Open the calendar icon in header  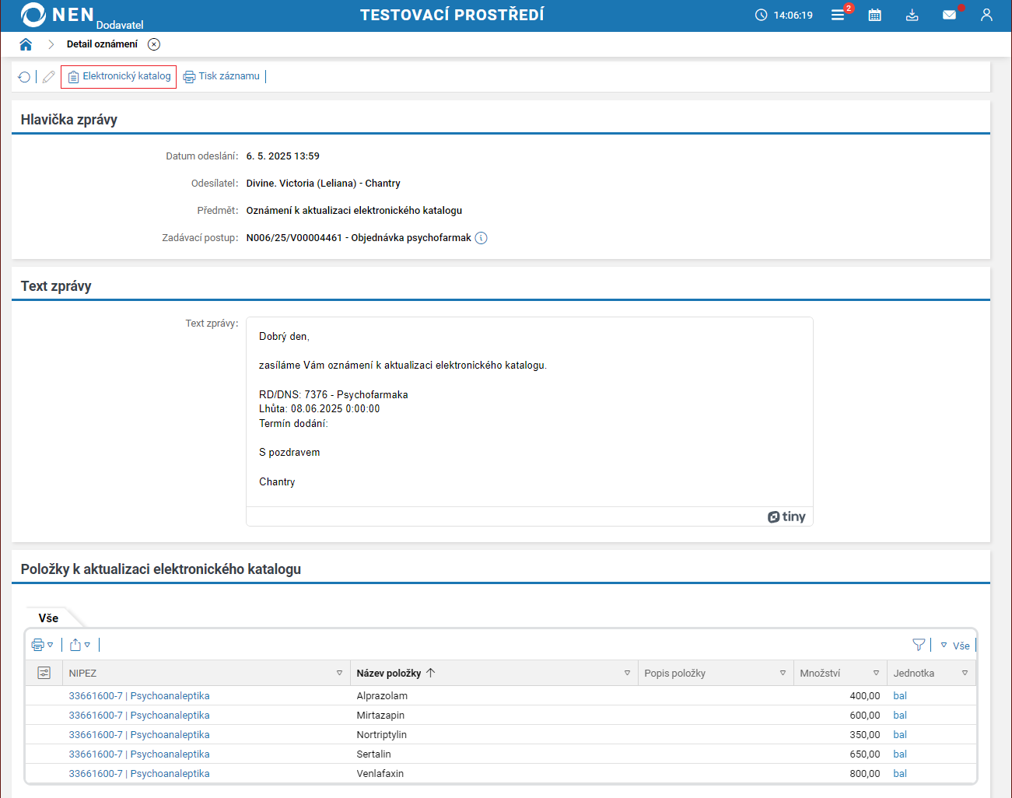(x=875, y=15)
